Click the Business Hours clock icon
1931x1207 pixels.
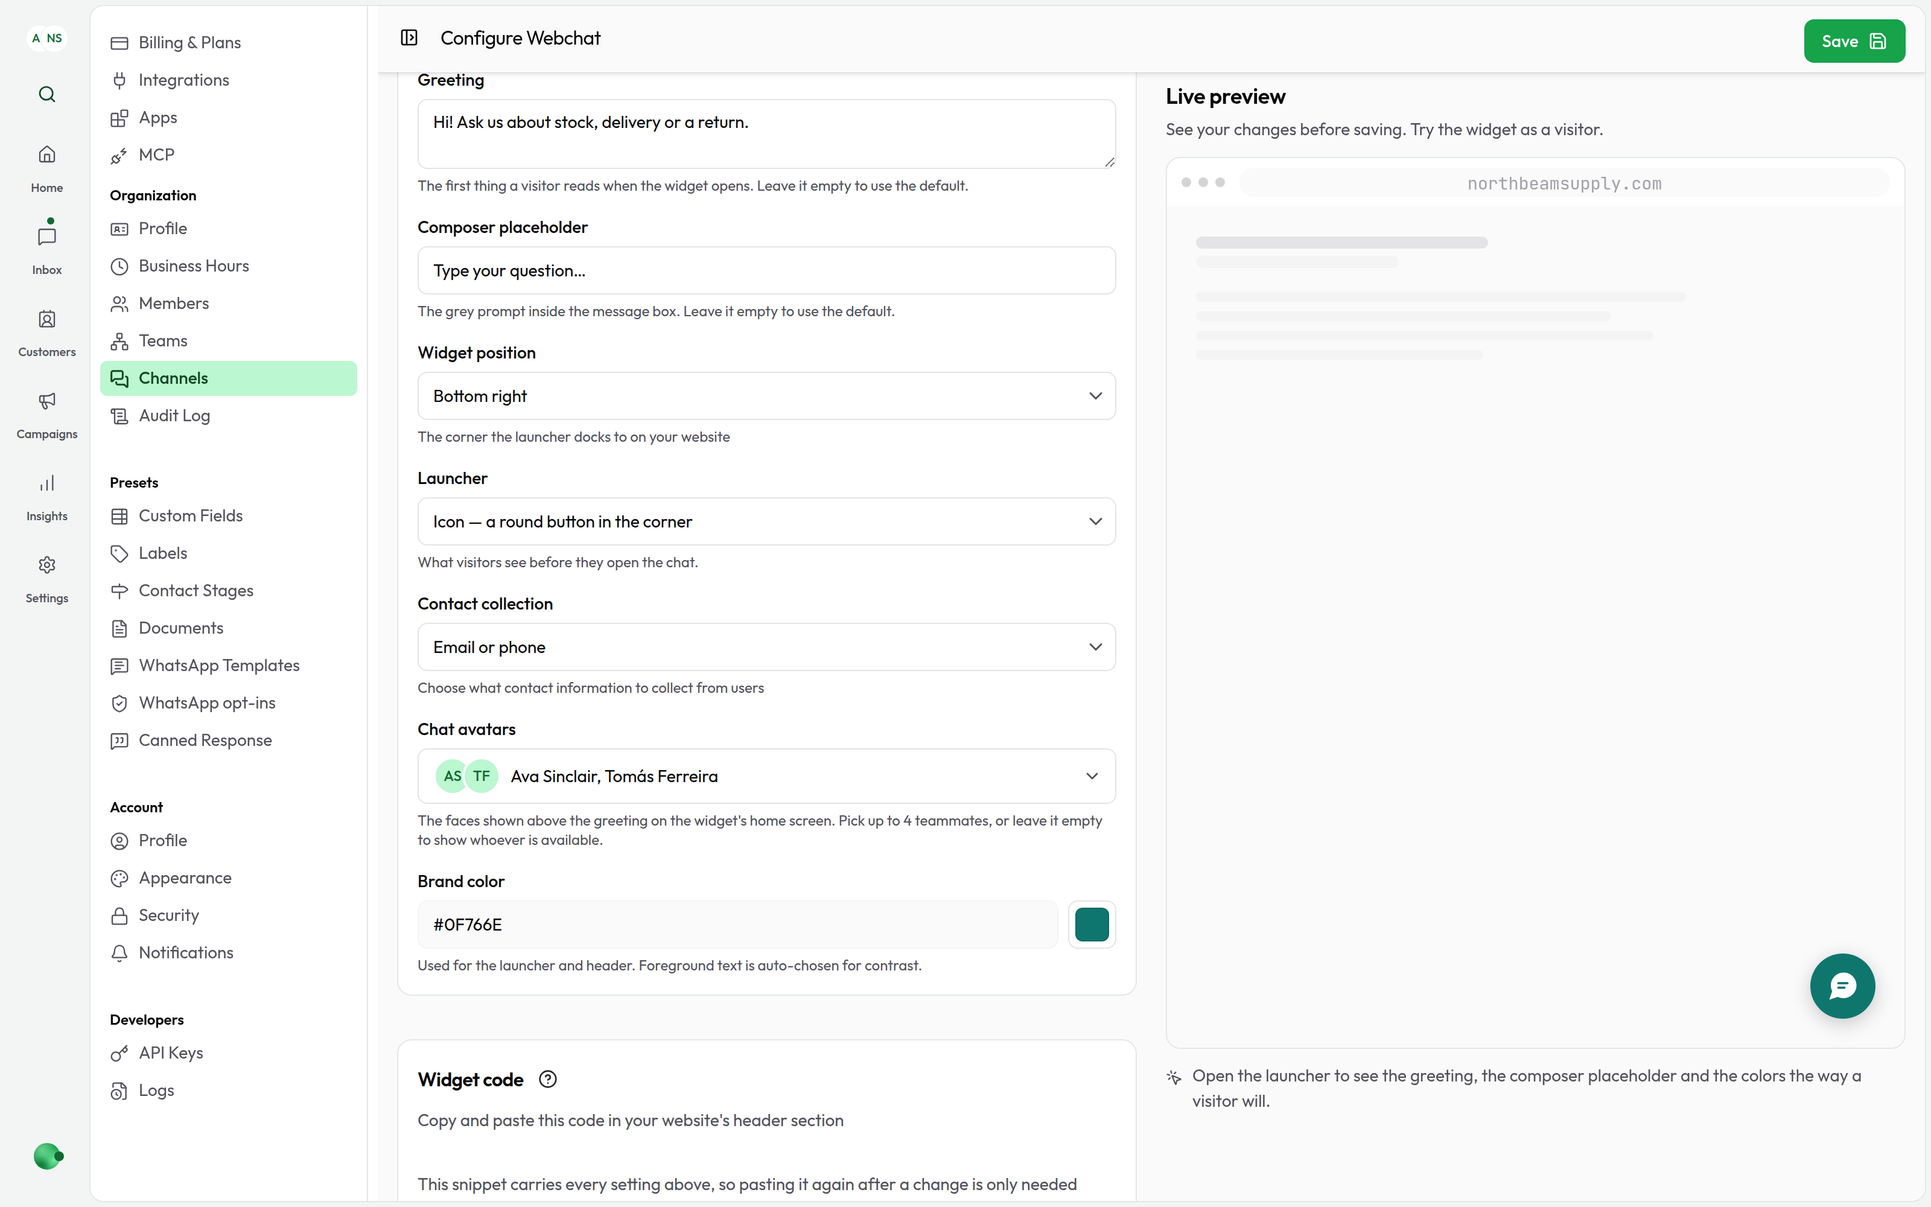(119, 267)
